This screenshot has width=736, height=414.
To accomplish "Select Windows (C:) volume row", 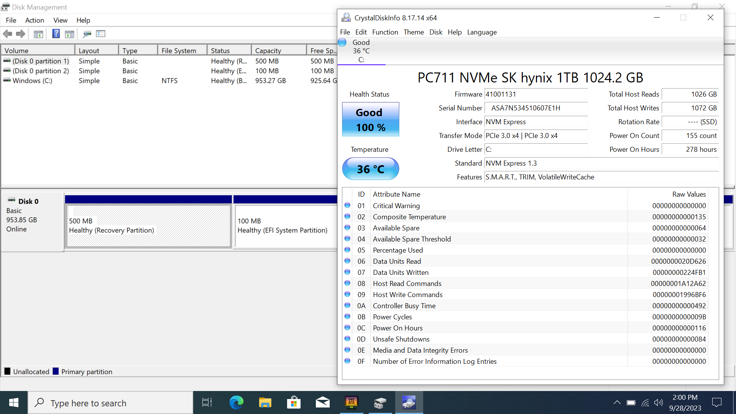I will [x=169, y=81].
